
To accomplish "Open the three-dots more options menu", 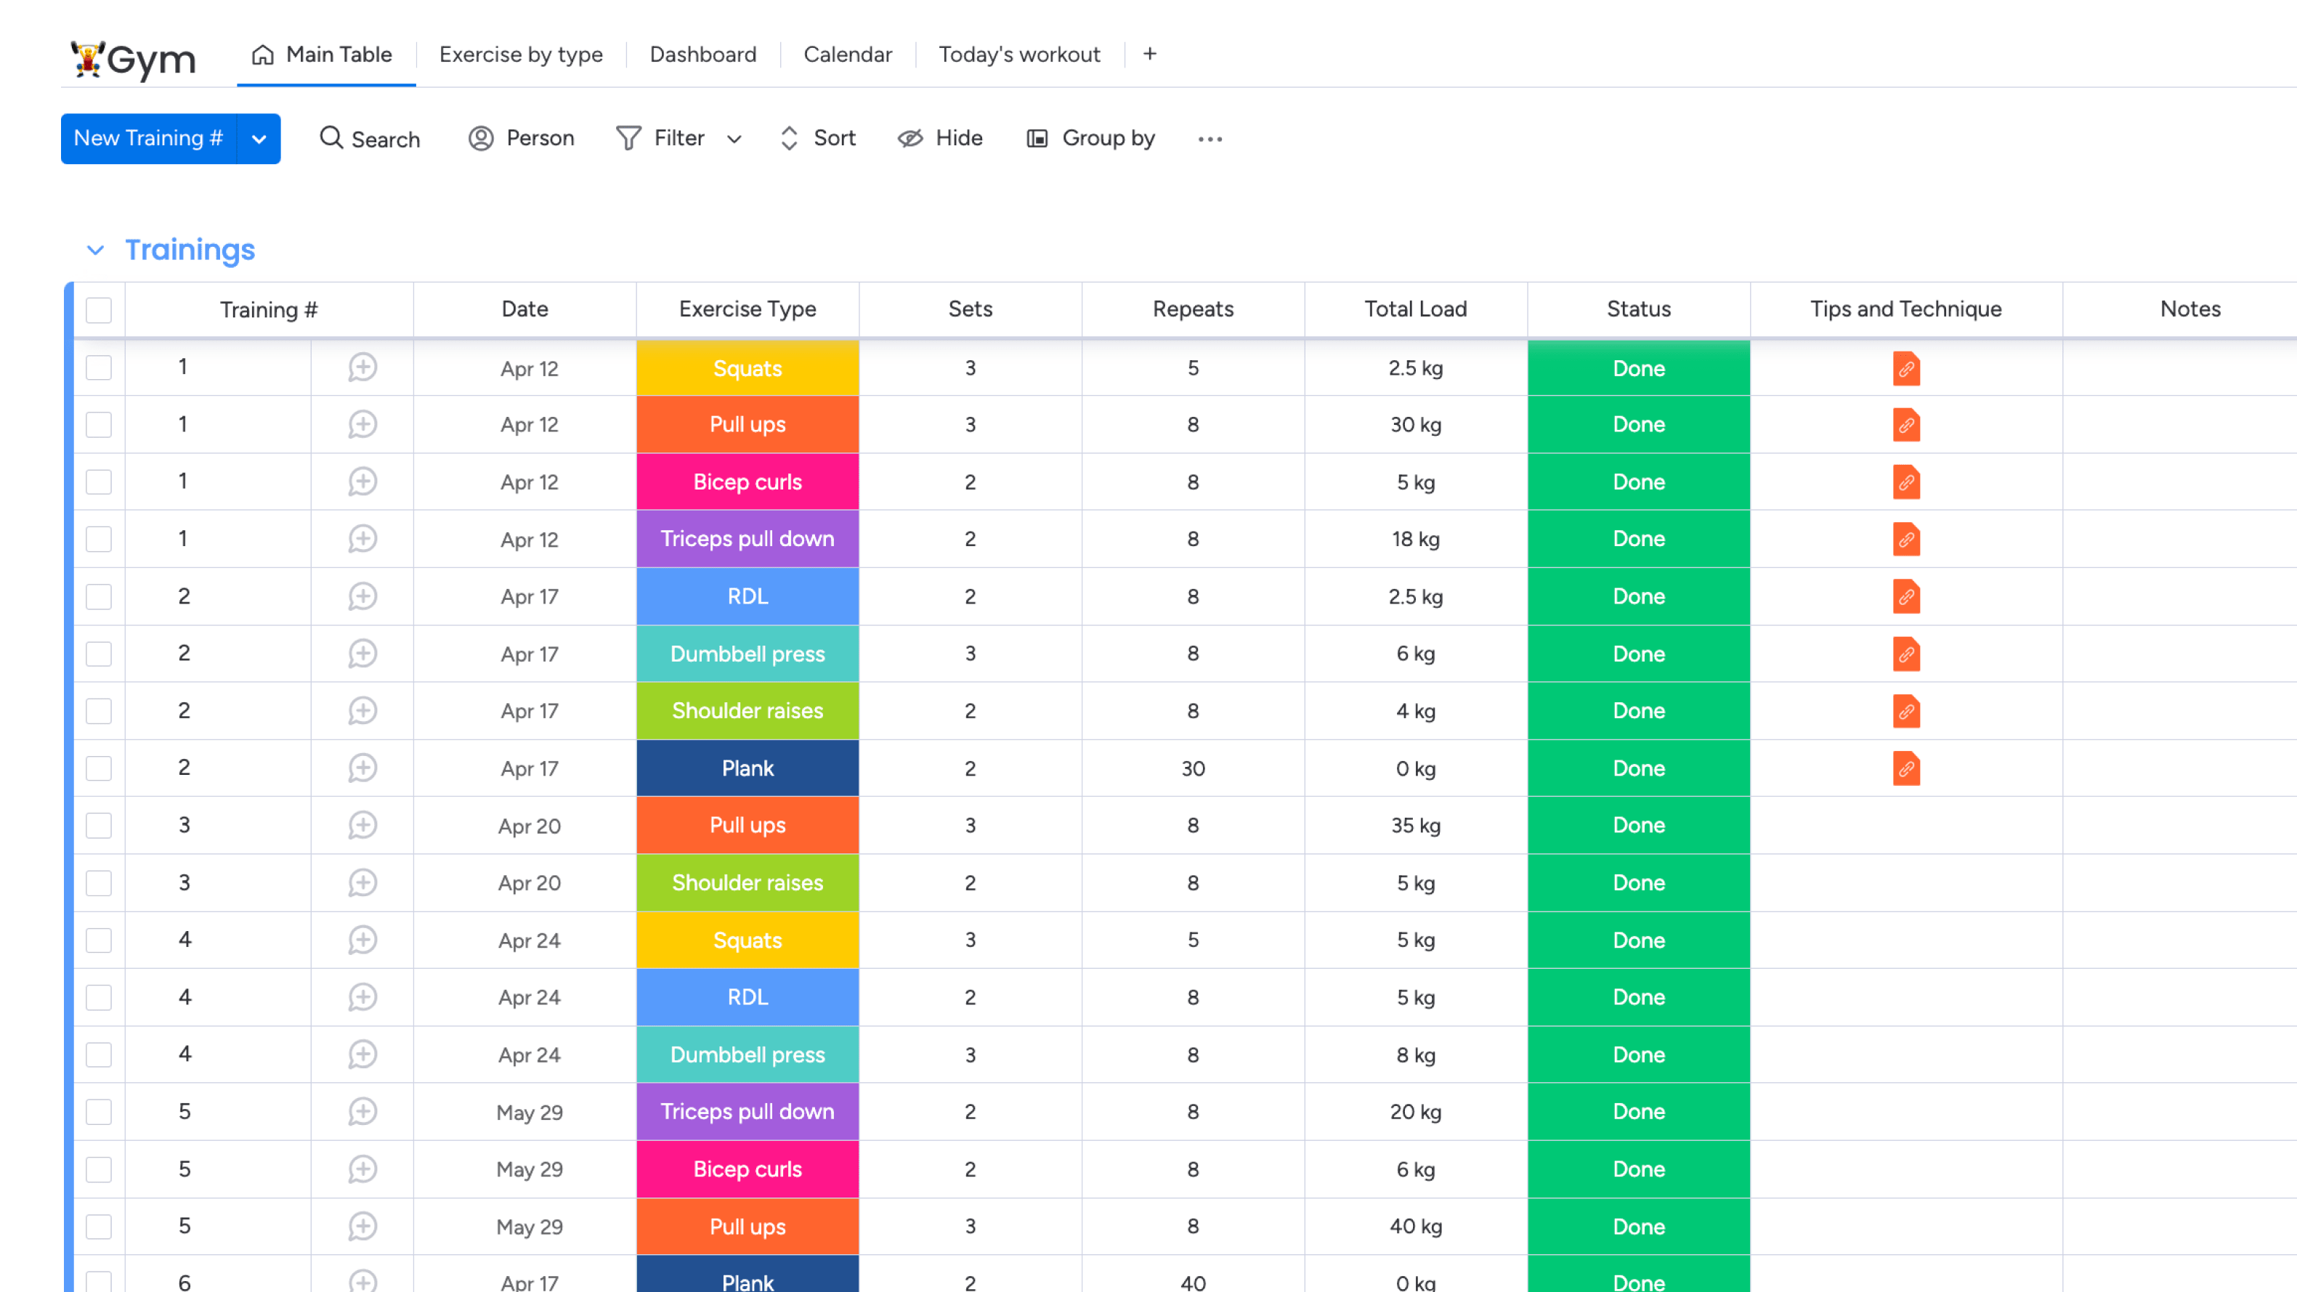I will point(1209,139).
